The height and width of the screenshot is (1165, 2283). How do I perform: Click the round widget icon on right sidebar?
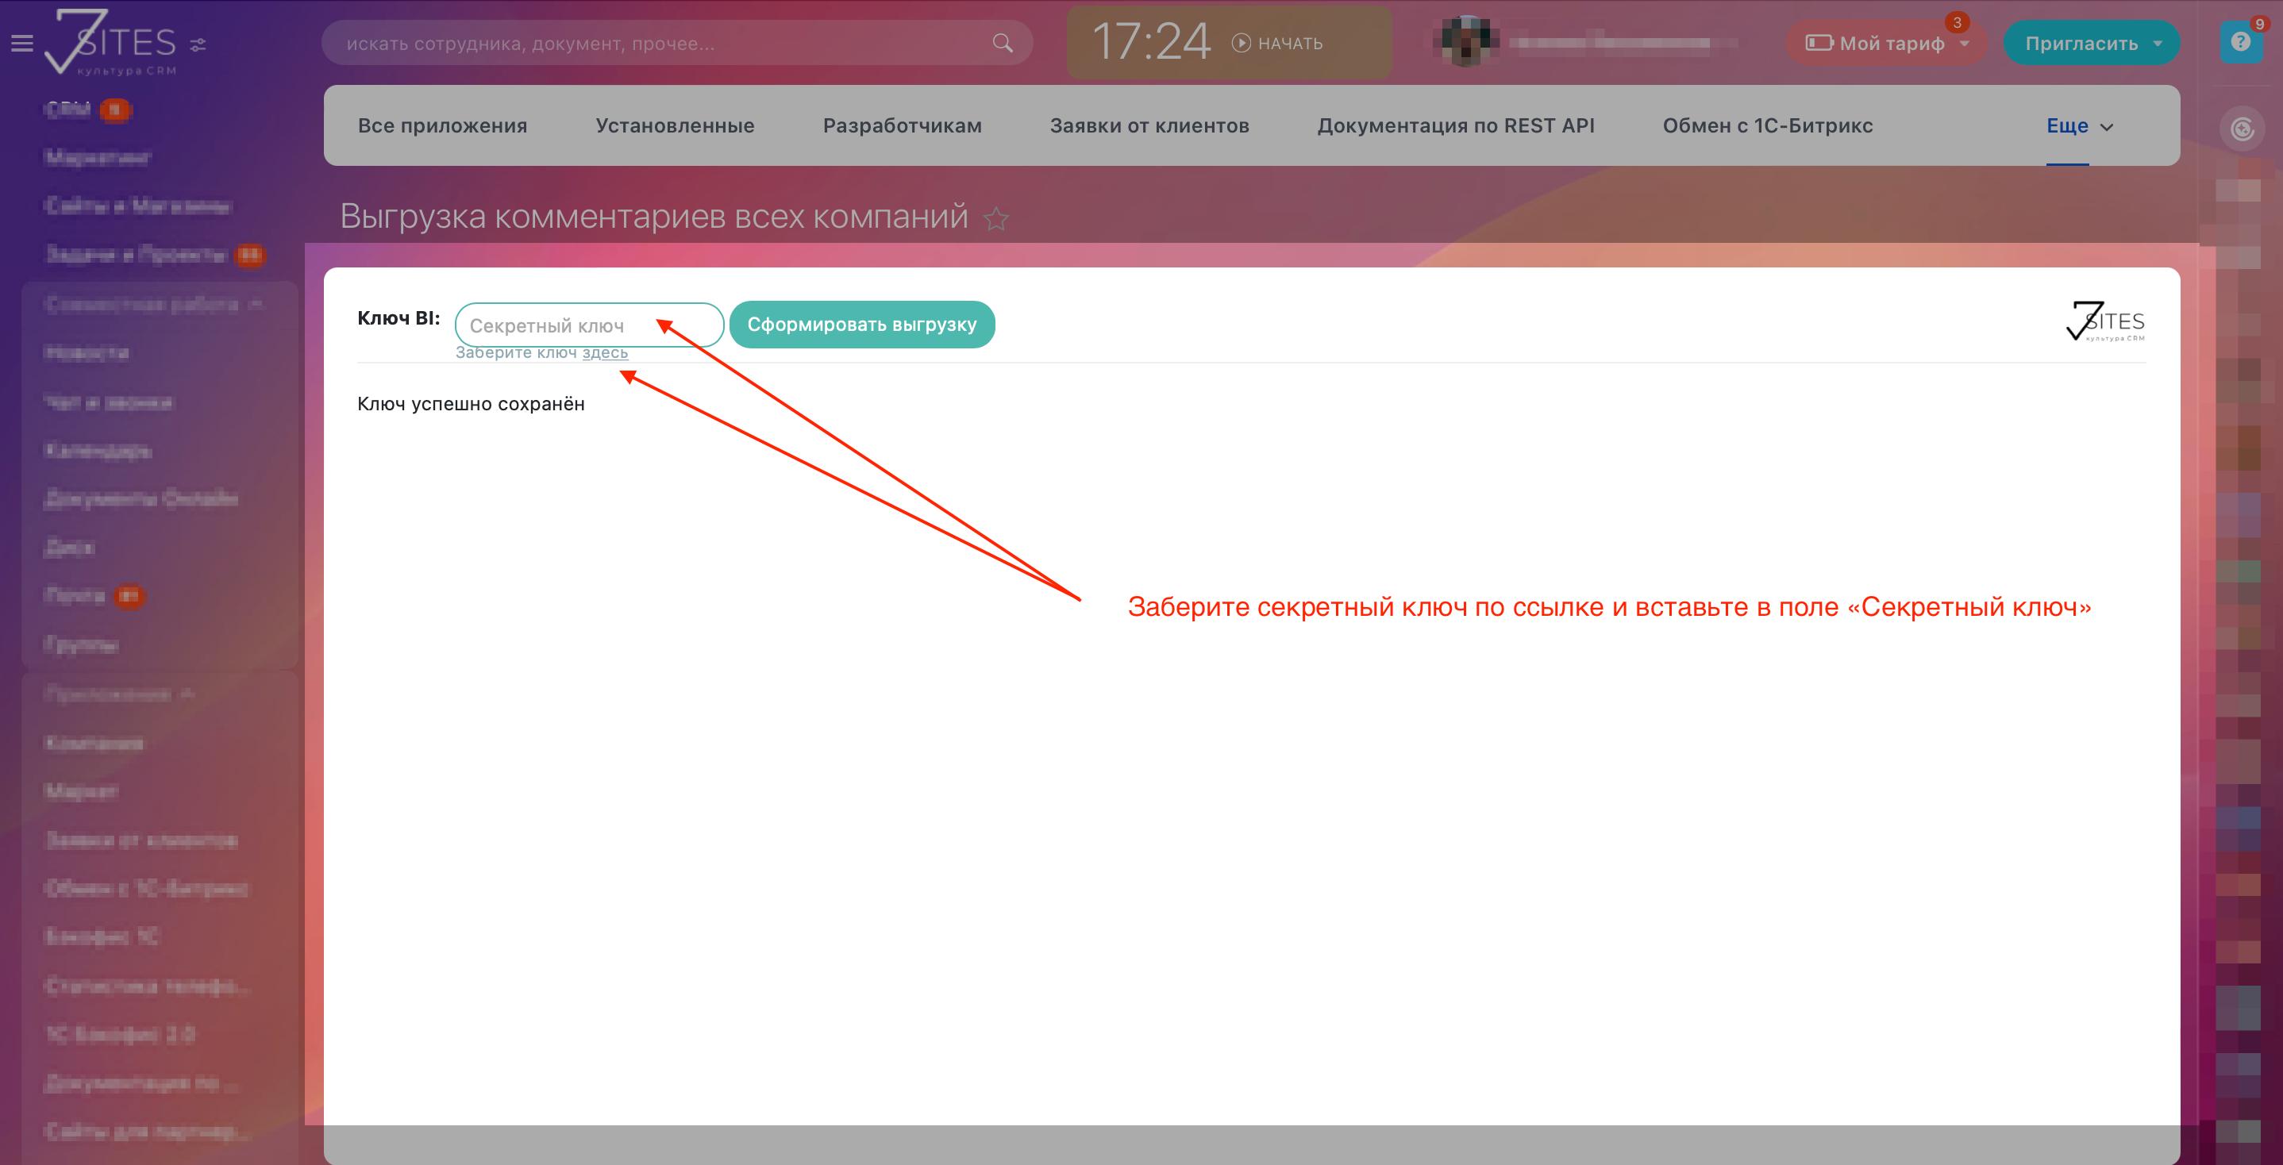2242,130
